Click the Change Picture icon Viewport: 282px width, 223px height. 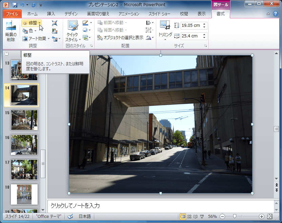point(55,31)
